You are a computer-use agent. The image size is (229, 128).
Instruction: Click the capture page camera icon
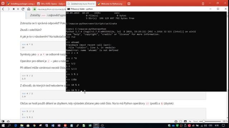click(176, 121)
